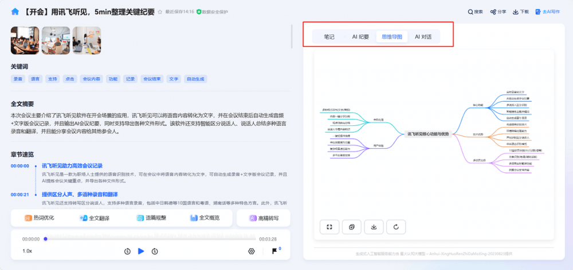Switch to the AI 对话 tab

coord(423,37)
